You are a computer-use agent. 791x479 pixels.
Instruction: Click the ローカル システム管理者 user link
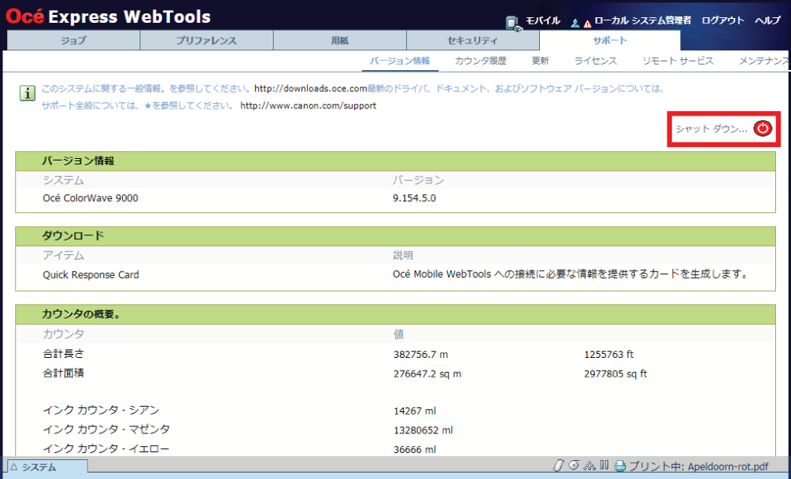[643, 20]
